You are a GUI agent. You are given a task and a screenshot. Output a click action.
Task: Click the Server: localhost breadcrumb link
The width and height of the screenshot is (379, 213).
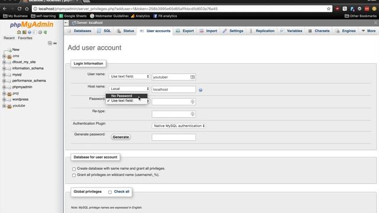tap(89, 22)
